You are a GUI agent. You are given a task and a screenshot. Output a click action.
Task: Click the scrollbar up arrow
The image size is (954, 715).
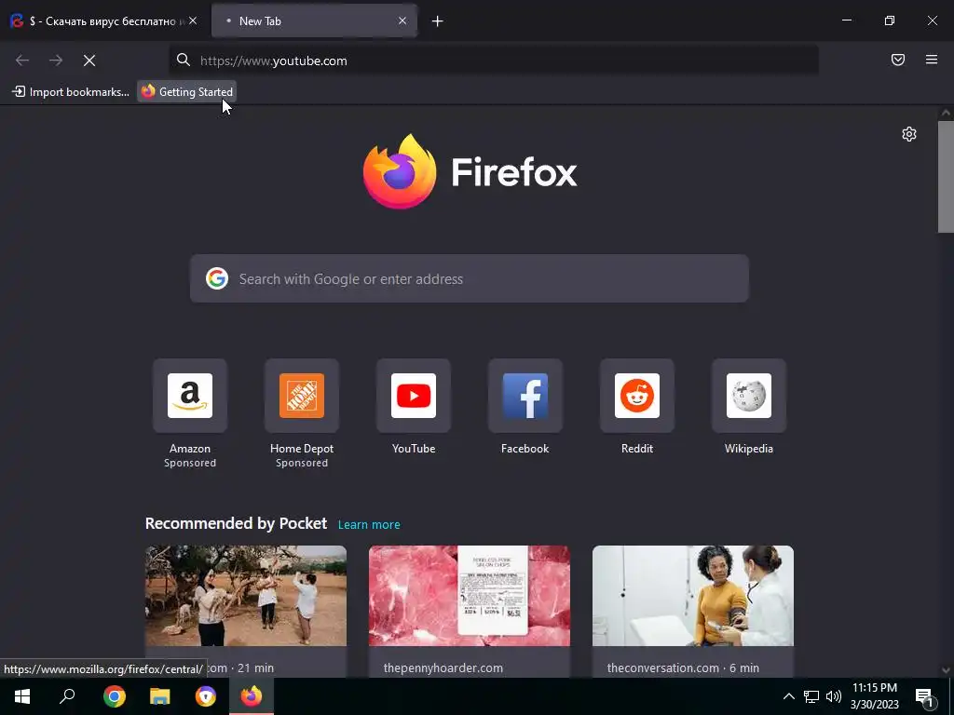coord(946,113)
